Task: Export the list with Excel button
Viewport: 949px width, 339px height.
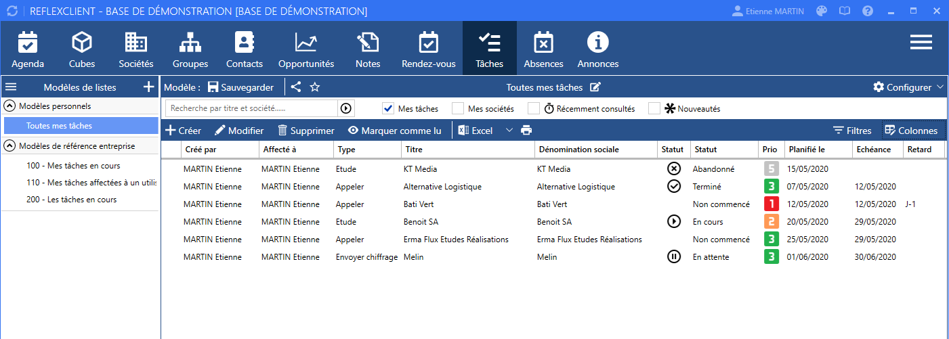Action: click(x=476, y=131)
